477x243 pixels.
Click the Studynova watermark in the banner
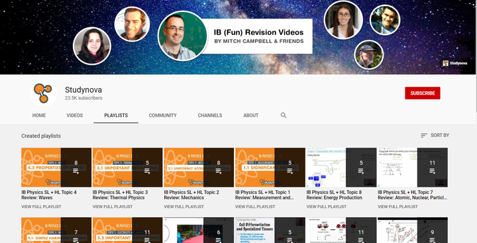point(454,64)
